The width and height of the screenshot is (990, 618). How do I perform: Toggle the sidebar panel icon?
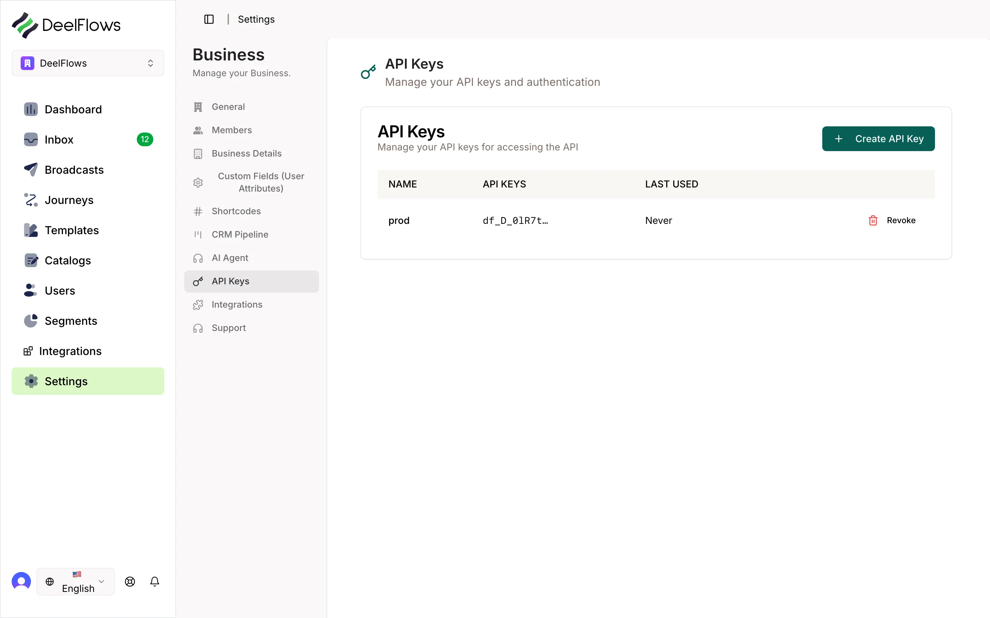pos(209,19)
